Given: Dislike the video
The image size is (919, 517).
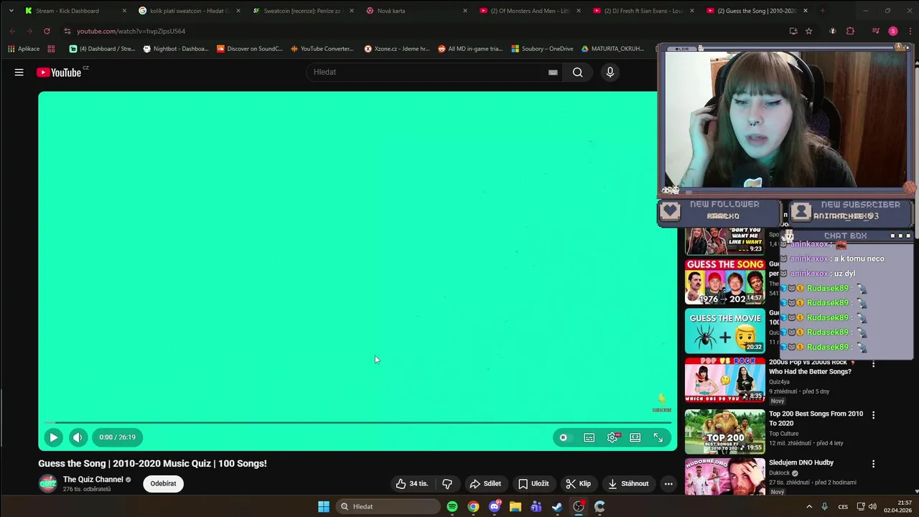Looking at the screenshot, I should 447,483.
